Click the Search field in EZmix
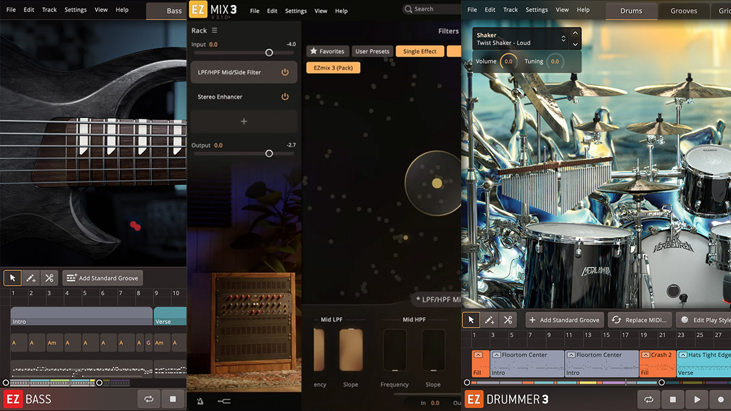 (431, 9)
